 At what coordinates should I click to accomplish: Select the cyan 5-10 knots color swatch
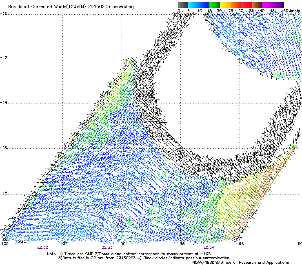(193, 5)
